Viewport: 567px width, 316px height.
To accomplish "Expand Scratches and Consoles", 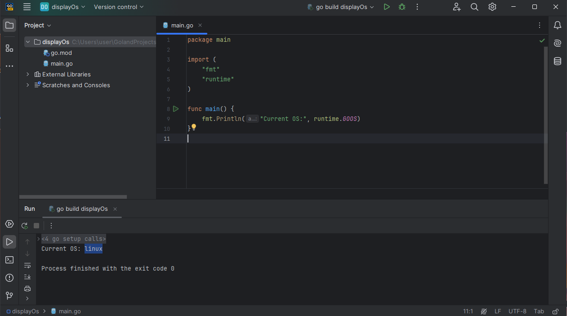I will (27, 85).
